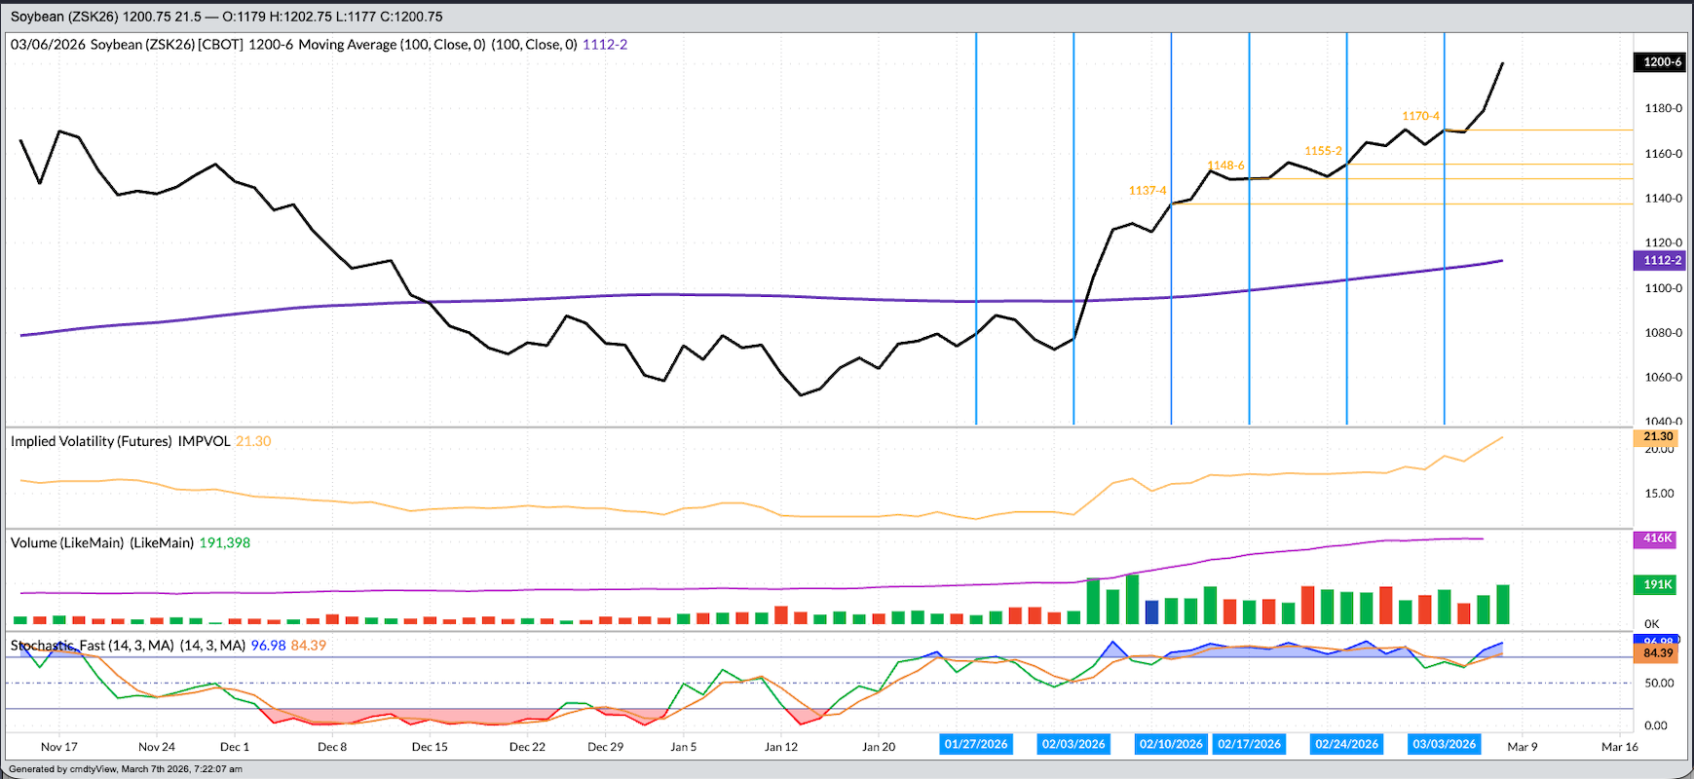The width and height of the screenshot is (1694, 779).
Task: Select the 02/03/2026 date marker
Action: pos(1073,745)
